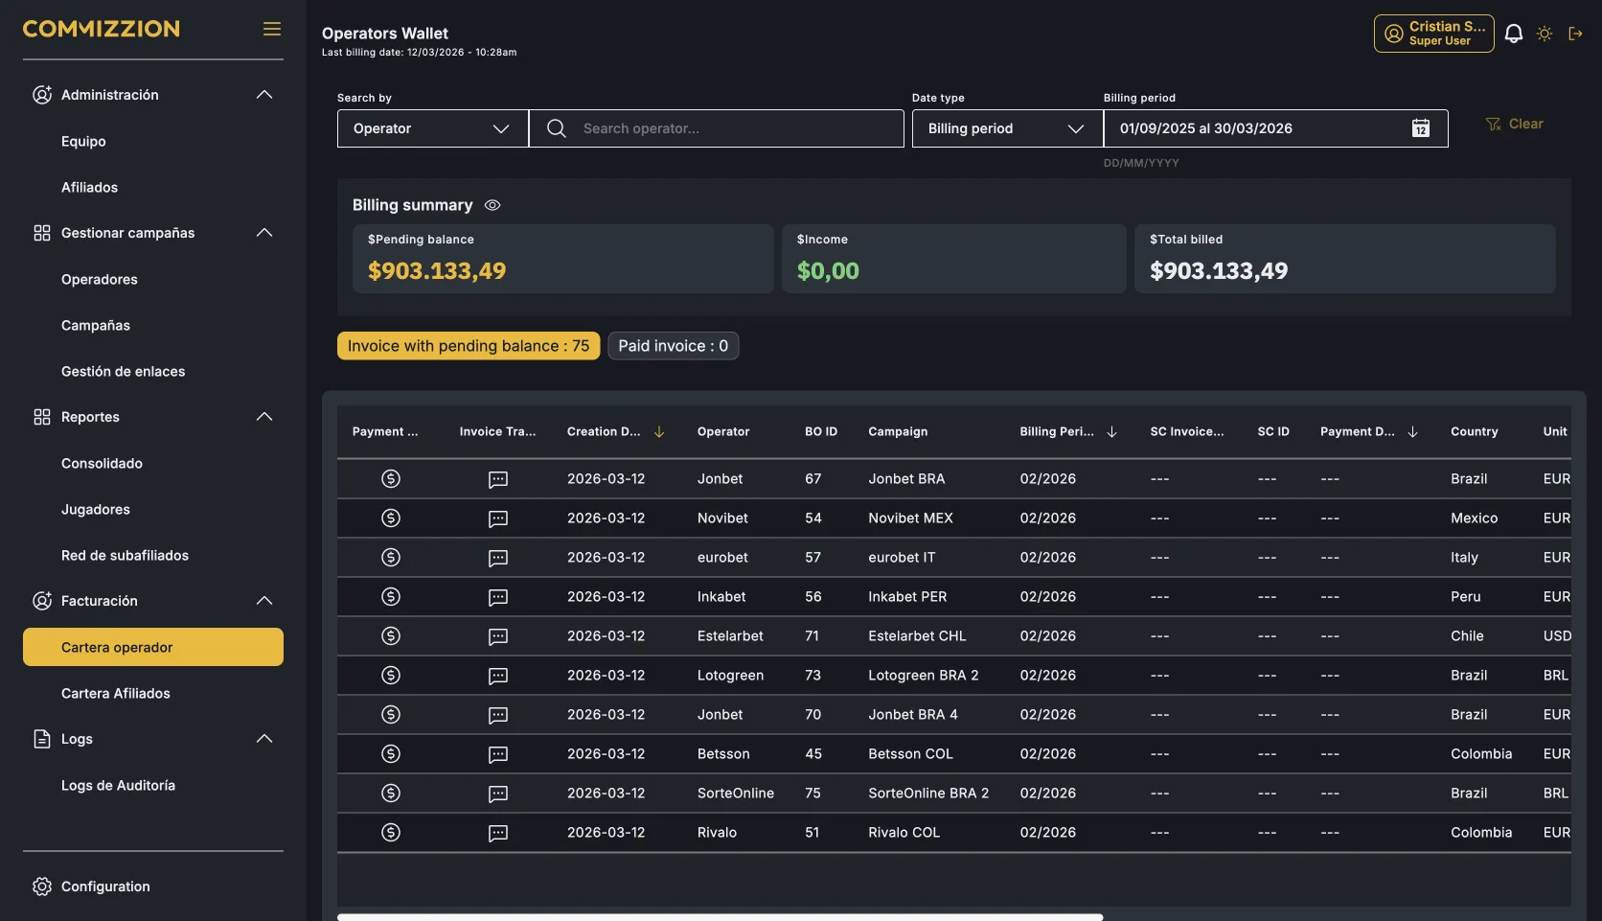Click the logout icon in header
Image resolution: width=1602 pixels, height=921 pixels.
coord(1575,34)
